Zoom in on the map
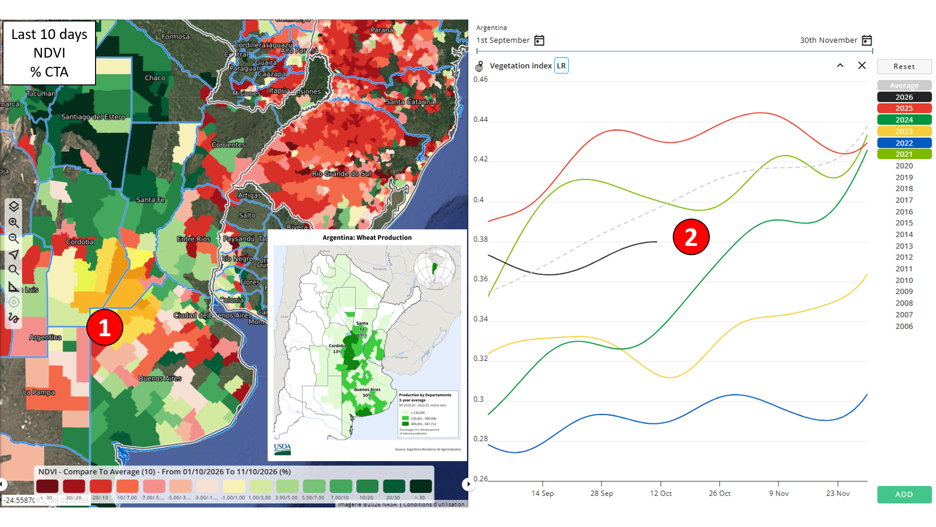The height and width of the screenshot is (527, 936). click(14, 223)
